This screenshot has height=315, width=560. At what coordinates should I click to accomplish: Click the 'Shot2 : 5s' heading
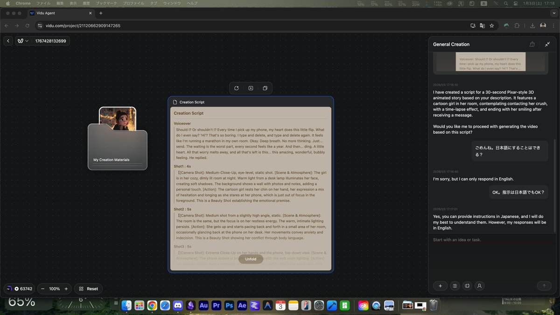(182, 209)
